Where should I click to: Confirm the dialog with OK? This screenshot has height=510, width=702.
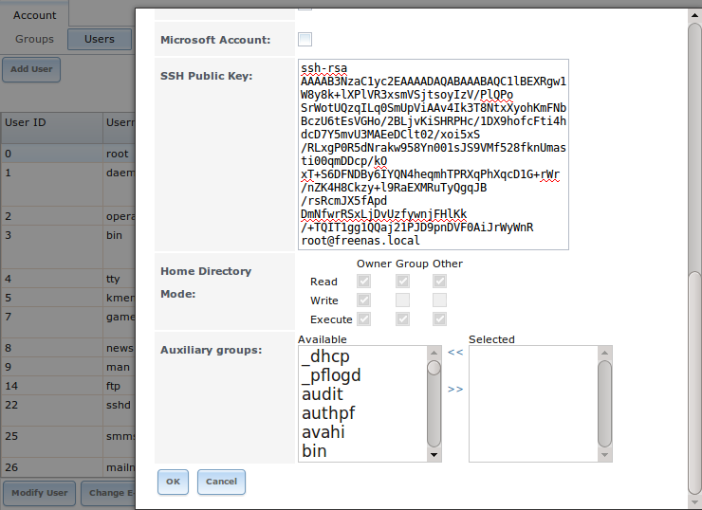pos(173,482)
